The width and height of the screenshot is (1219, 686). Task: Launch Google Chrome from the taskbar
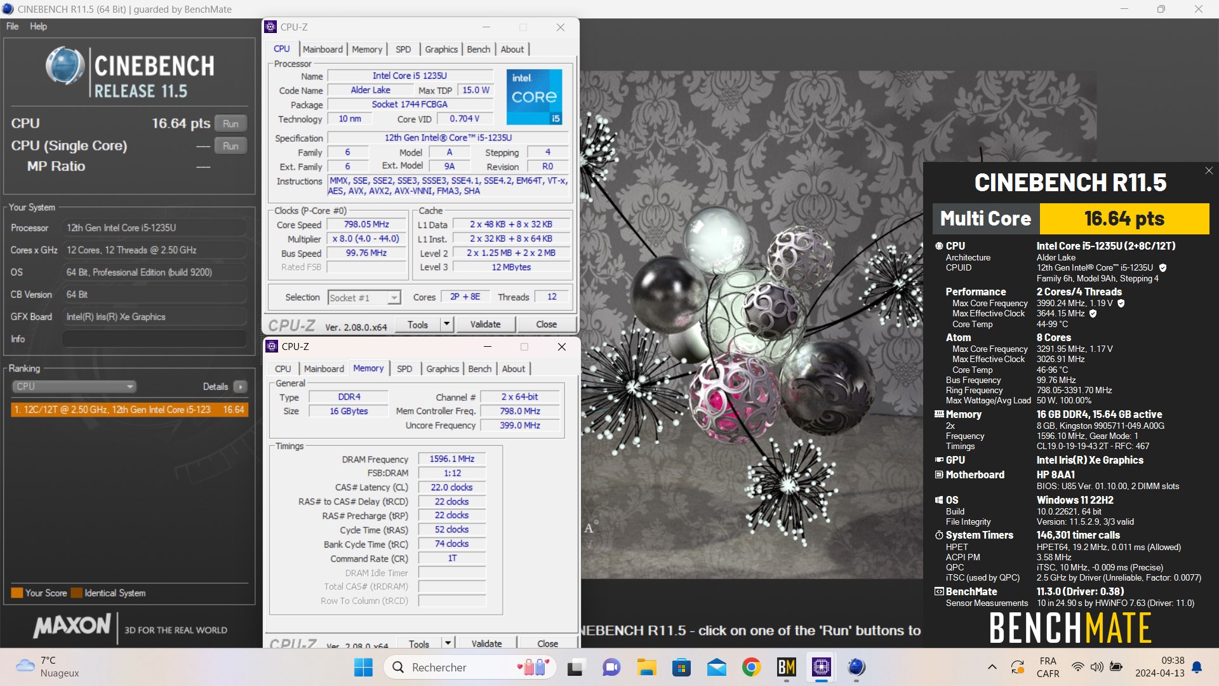pyautogui.click(x=752, y=667)
